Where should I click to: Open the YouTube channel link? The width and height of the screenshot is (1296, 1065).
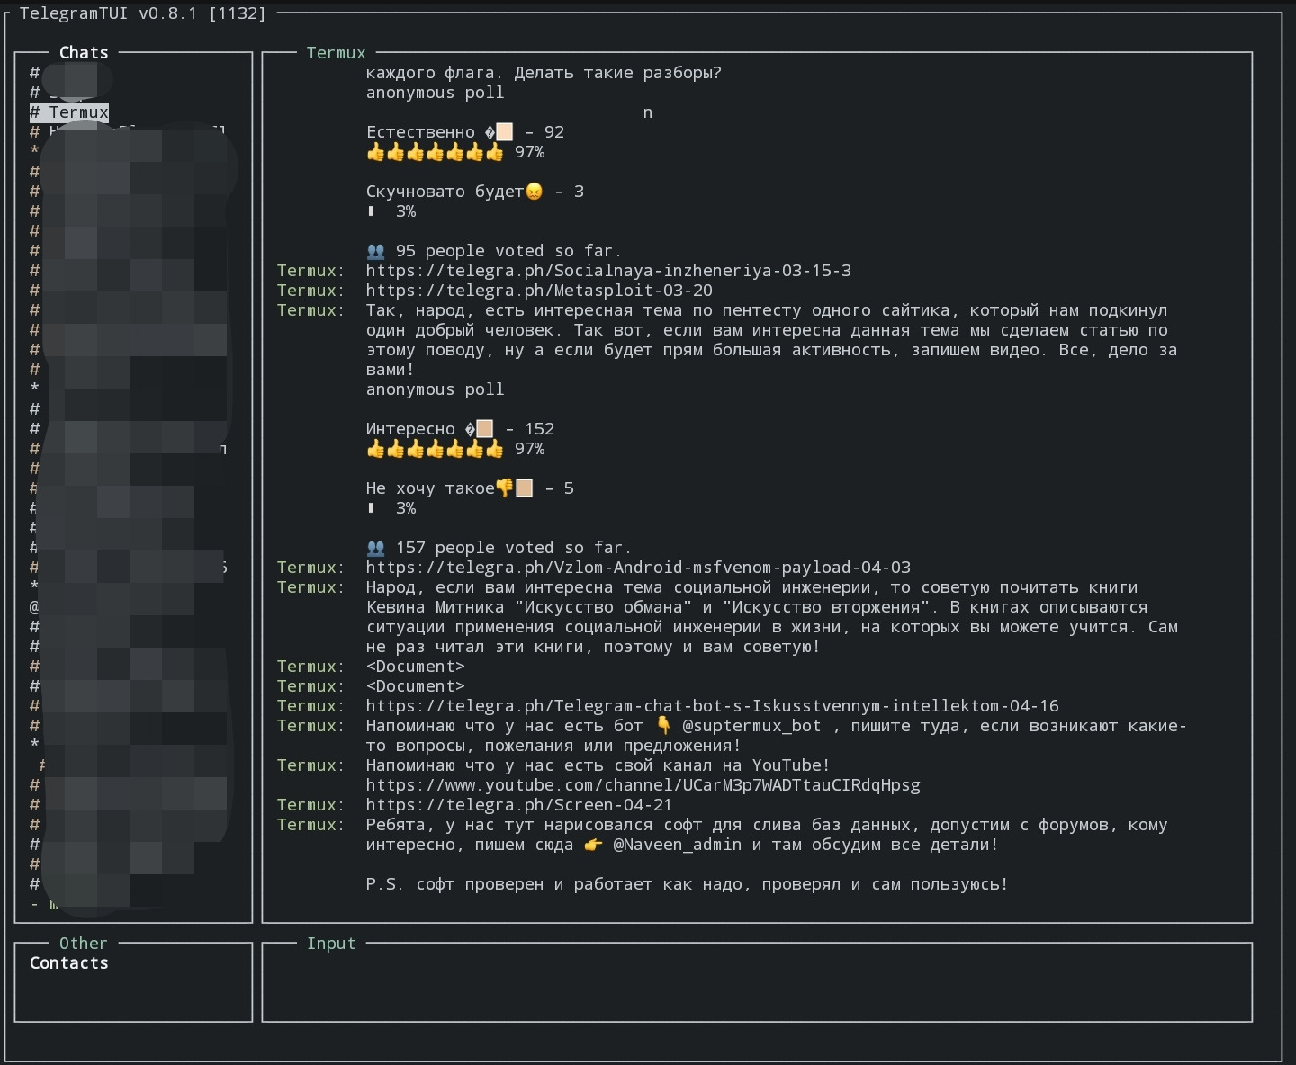coord(643,785)
